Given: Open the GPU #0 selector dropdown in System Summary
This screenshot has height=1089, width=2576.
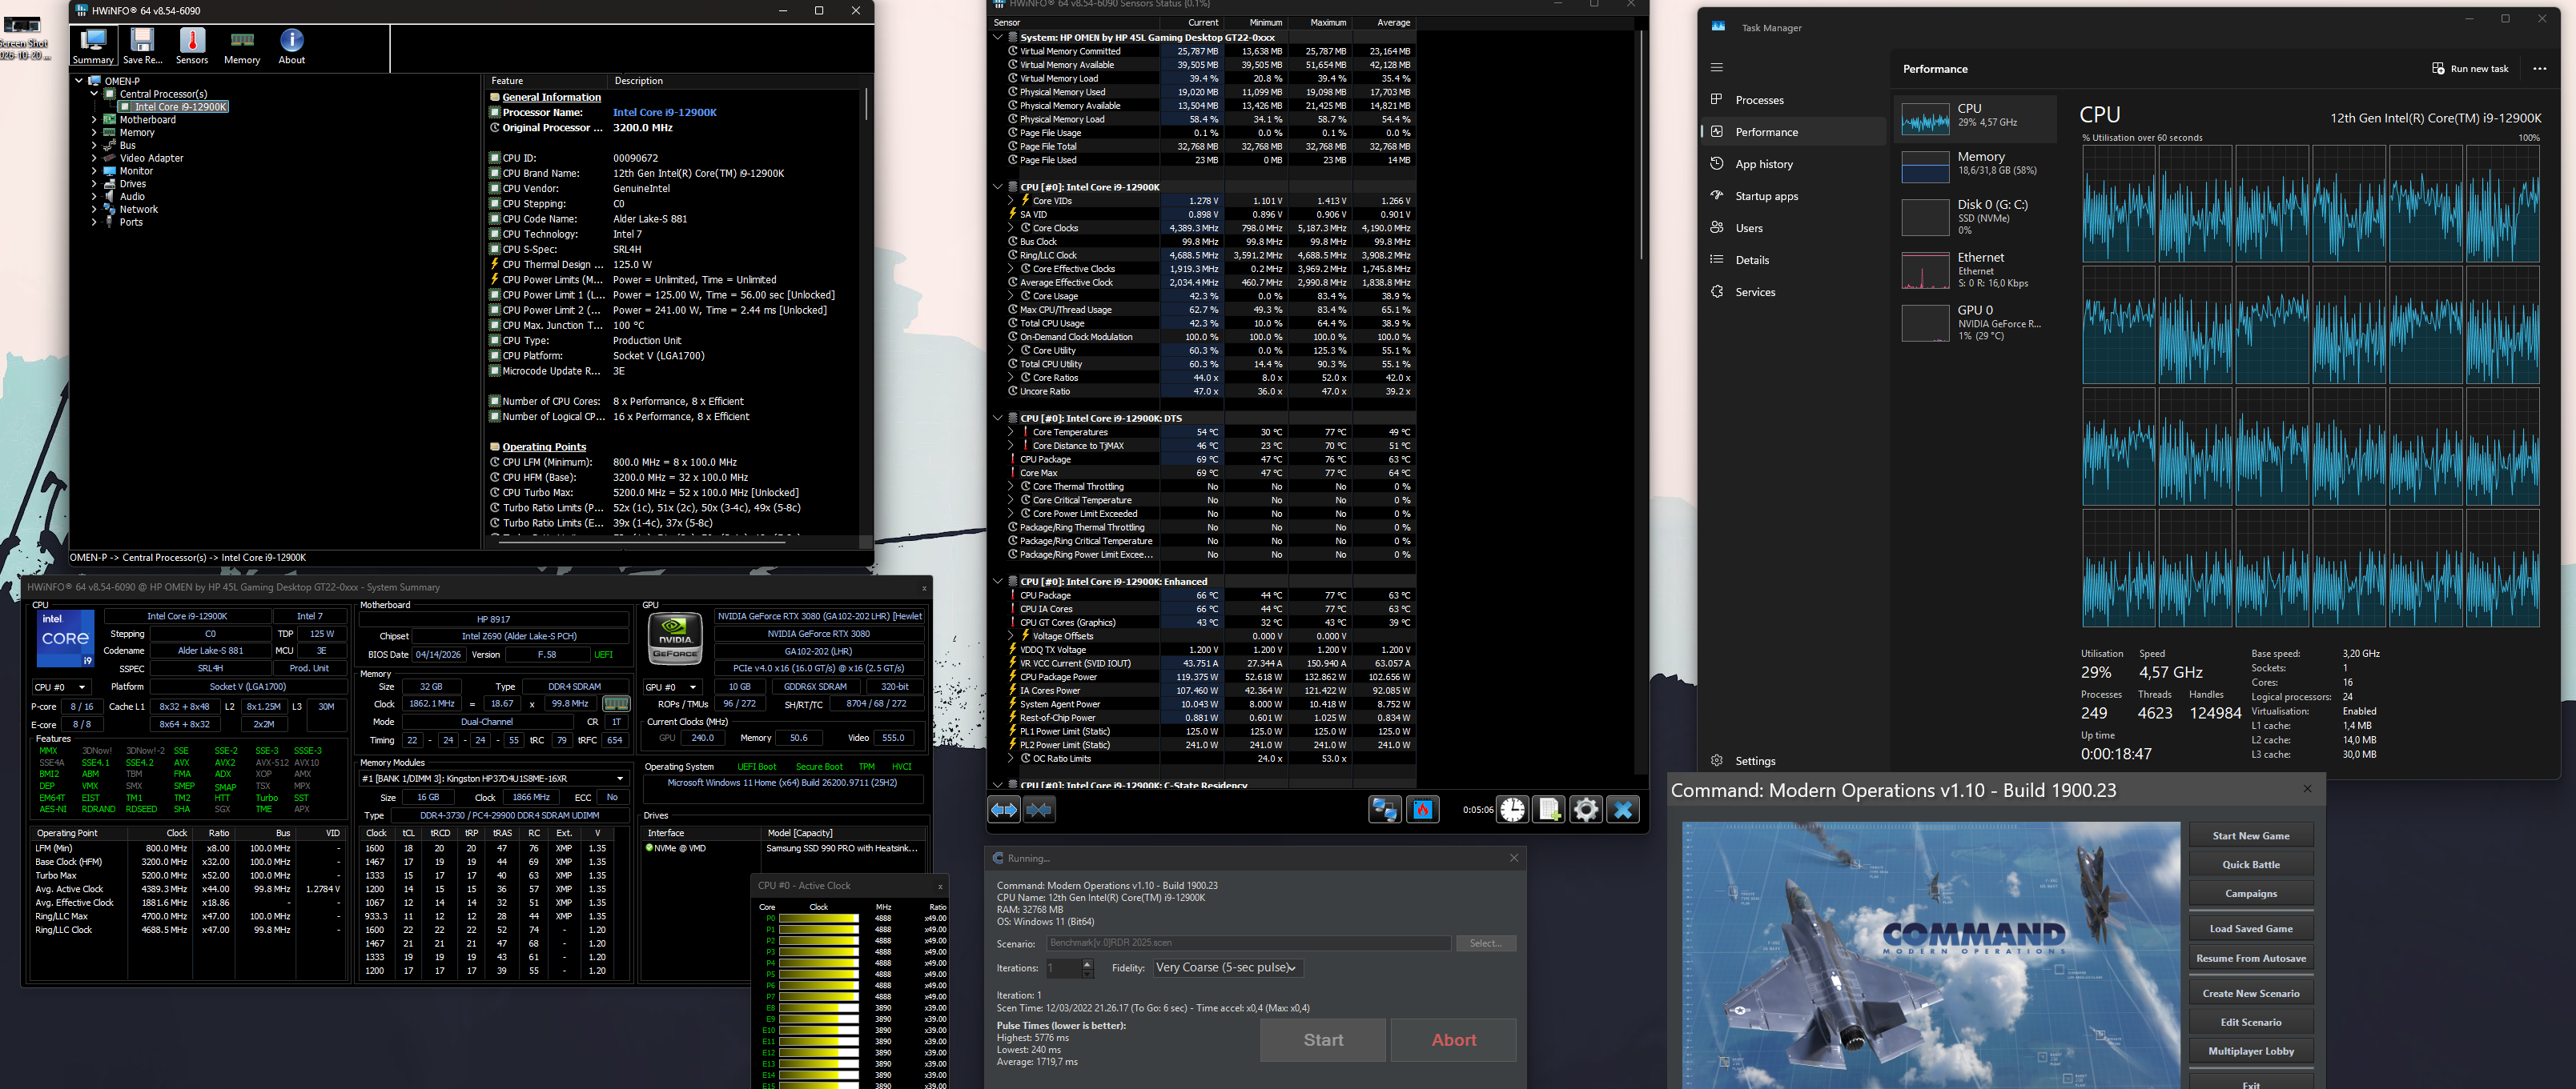Looking at the screenshot, I should pyautogui.click(x=672, y=687).
